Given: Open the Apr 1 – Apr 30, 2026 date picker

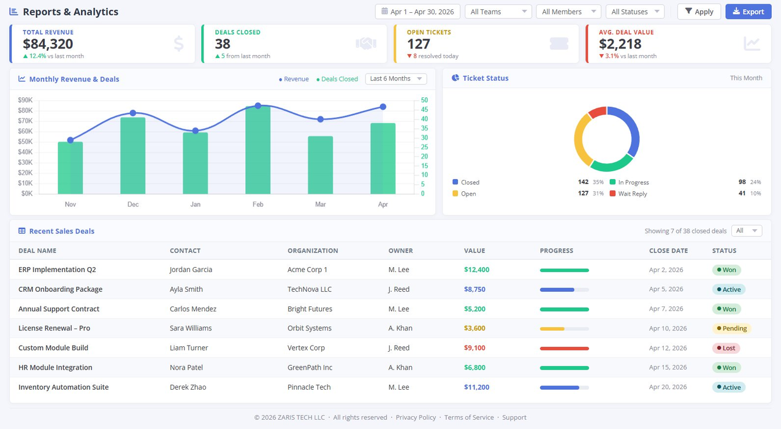Looking at the screenshot, I should click(x=418, y=12).
